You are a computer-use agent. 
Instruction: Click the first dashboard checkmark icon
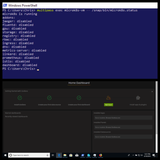click(x=79, y=98)
